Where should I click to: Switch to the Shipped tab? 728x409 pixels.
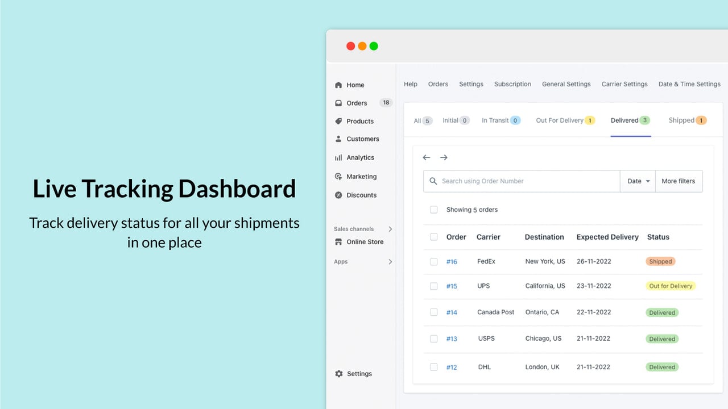688,120
